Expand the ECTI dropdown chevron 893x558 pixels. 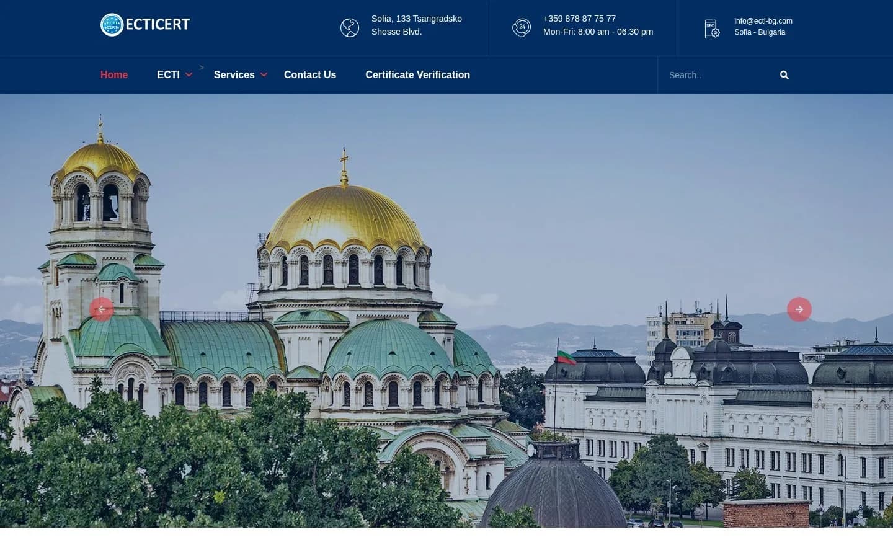(189, 75)
